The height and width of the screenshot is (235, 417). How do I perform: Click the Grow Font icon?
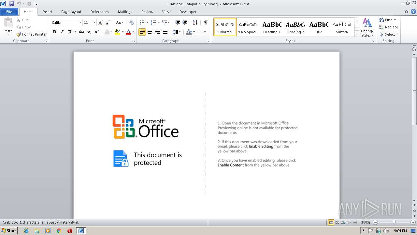(x=101, y=23)
